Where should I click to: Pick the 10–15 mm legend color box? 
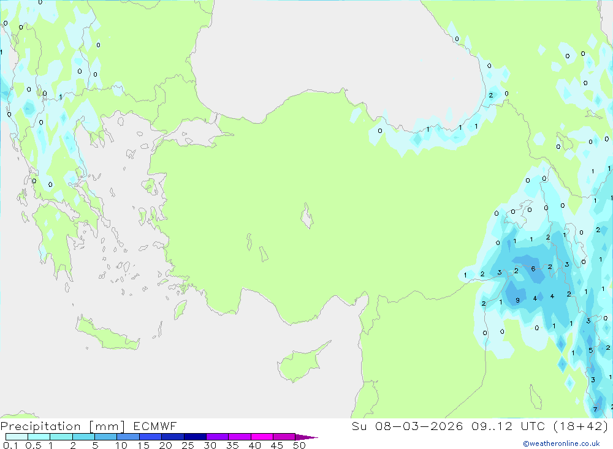[128, 437]
